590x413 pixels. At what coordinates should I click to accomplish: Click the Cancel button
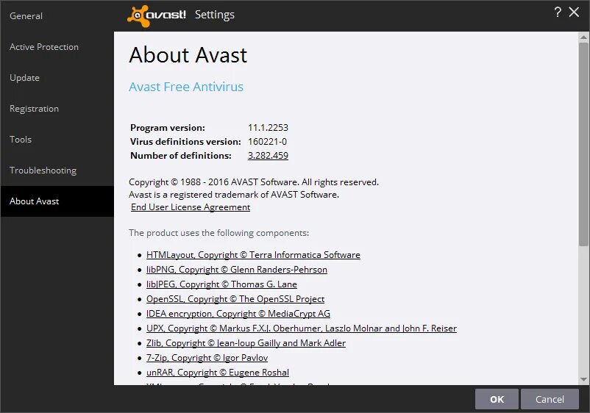tap(550, 399)
